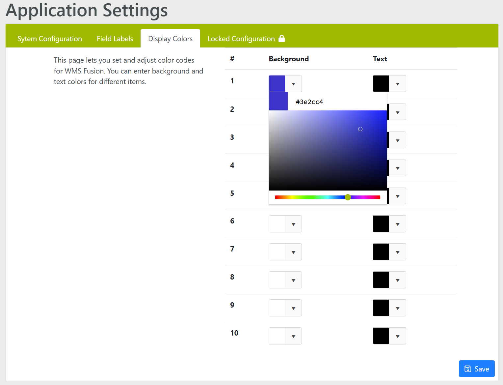Open row 5 text color dropdown arrow

coord(398,196)
